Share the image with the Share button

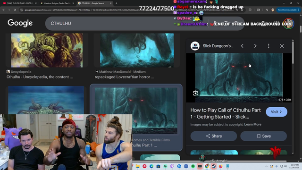tap(214, 136)
